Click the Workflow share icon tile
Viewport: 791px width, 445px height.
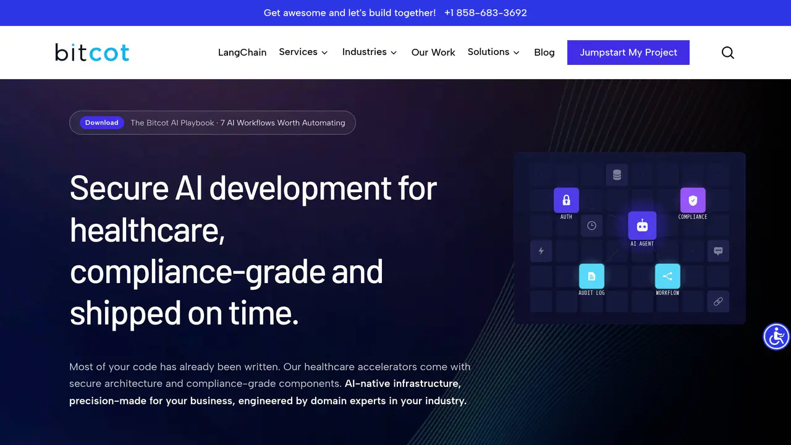pos(667,276)
